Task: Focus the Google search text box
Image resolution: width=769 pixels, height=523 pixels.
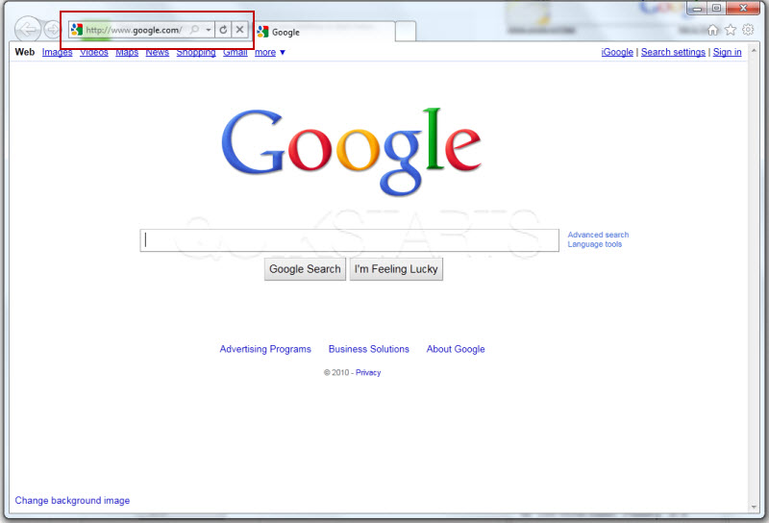Action: coord(349,240)
